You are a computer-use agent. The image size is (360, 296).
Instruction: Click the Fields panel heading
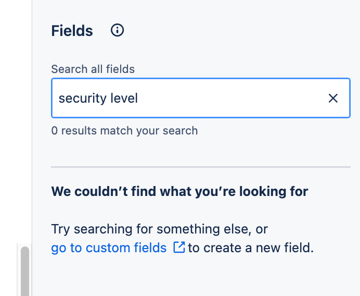[72, 31]
